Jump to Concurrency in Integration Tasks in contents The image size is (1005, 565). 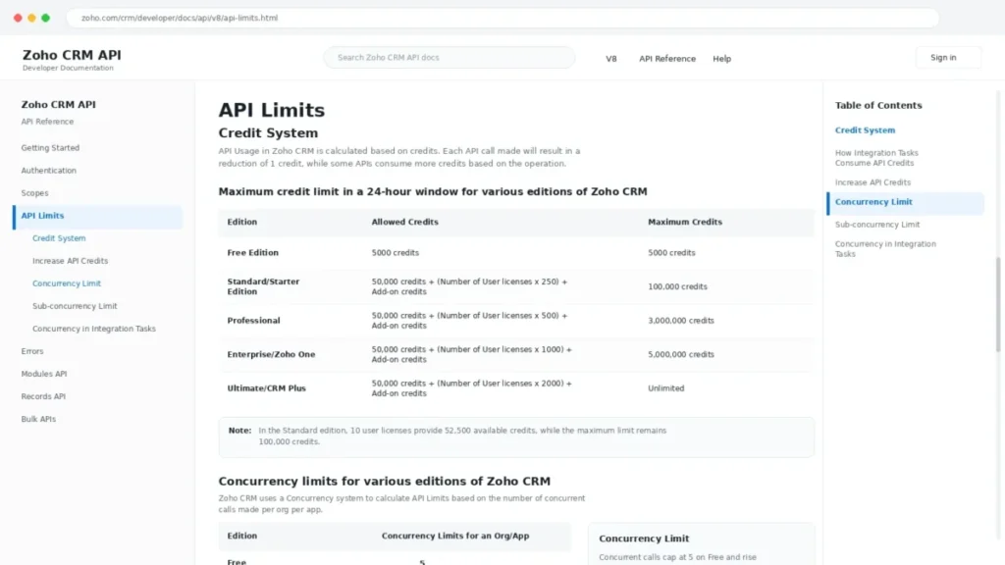point(885,249)
